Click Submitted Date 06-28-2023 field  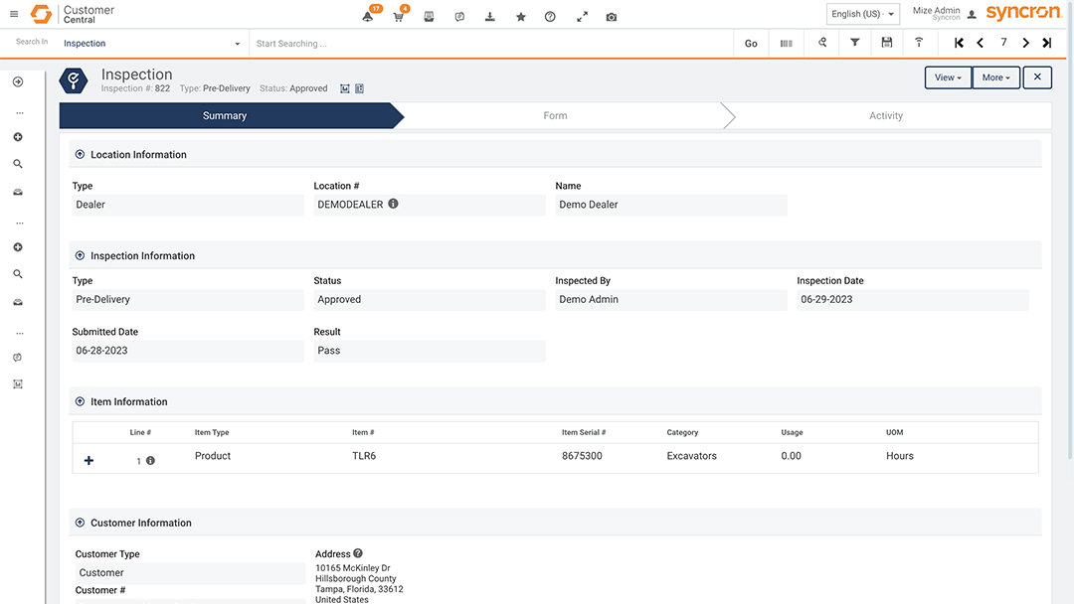click(x=188, y=351)
